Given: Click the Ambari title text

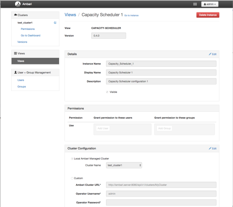Looking at the screenshot, I should point(27,4).
